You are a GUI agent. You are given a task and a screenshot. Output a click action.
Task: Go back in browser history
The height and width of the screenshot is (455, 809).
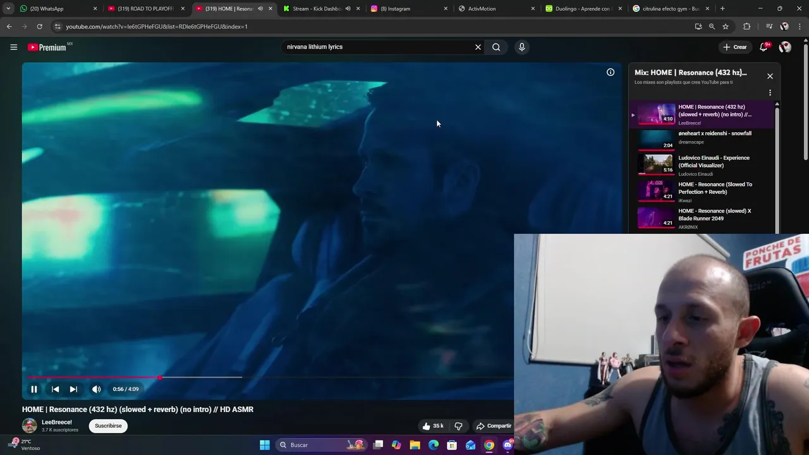[9, 27]
